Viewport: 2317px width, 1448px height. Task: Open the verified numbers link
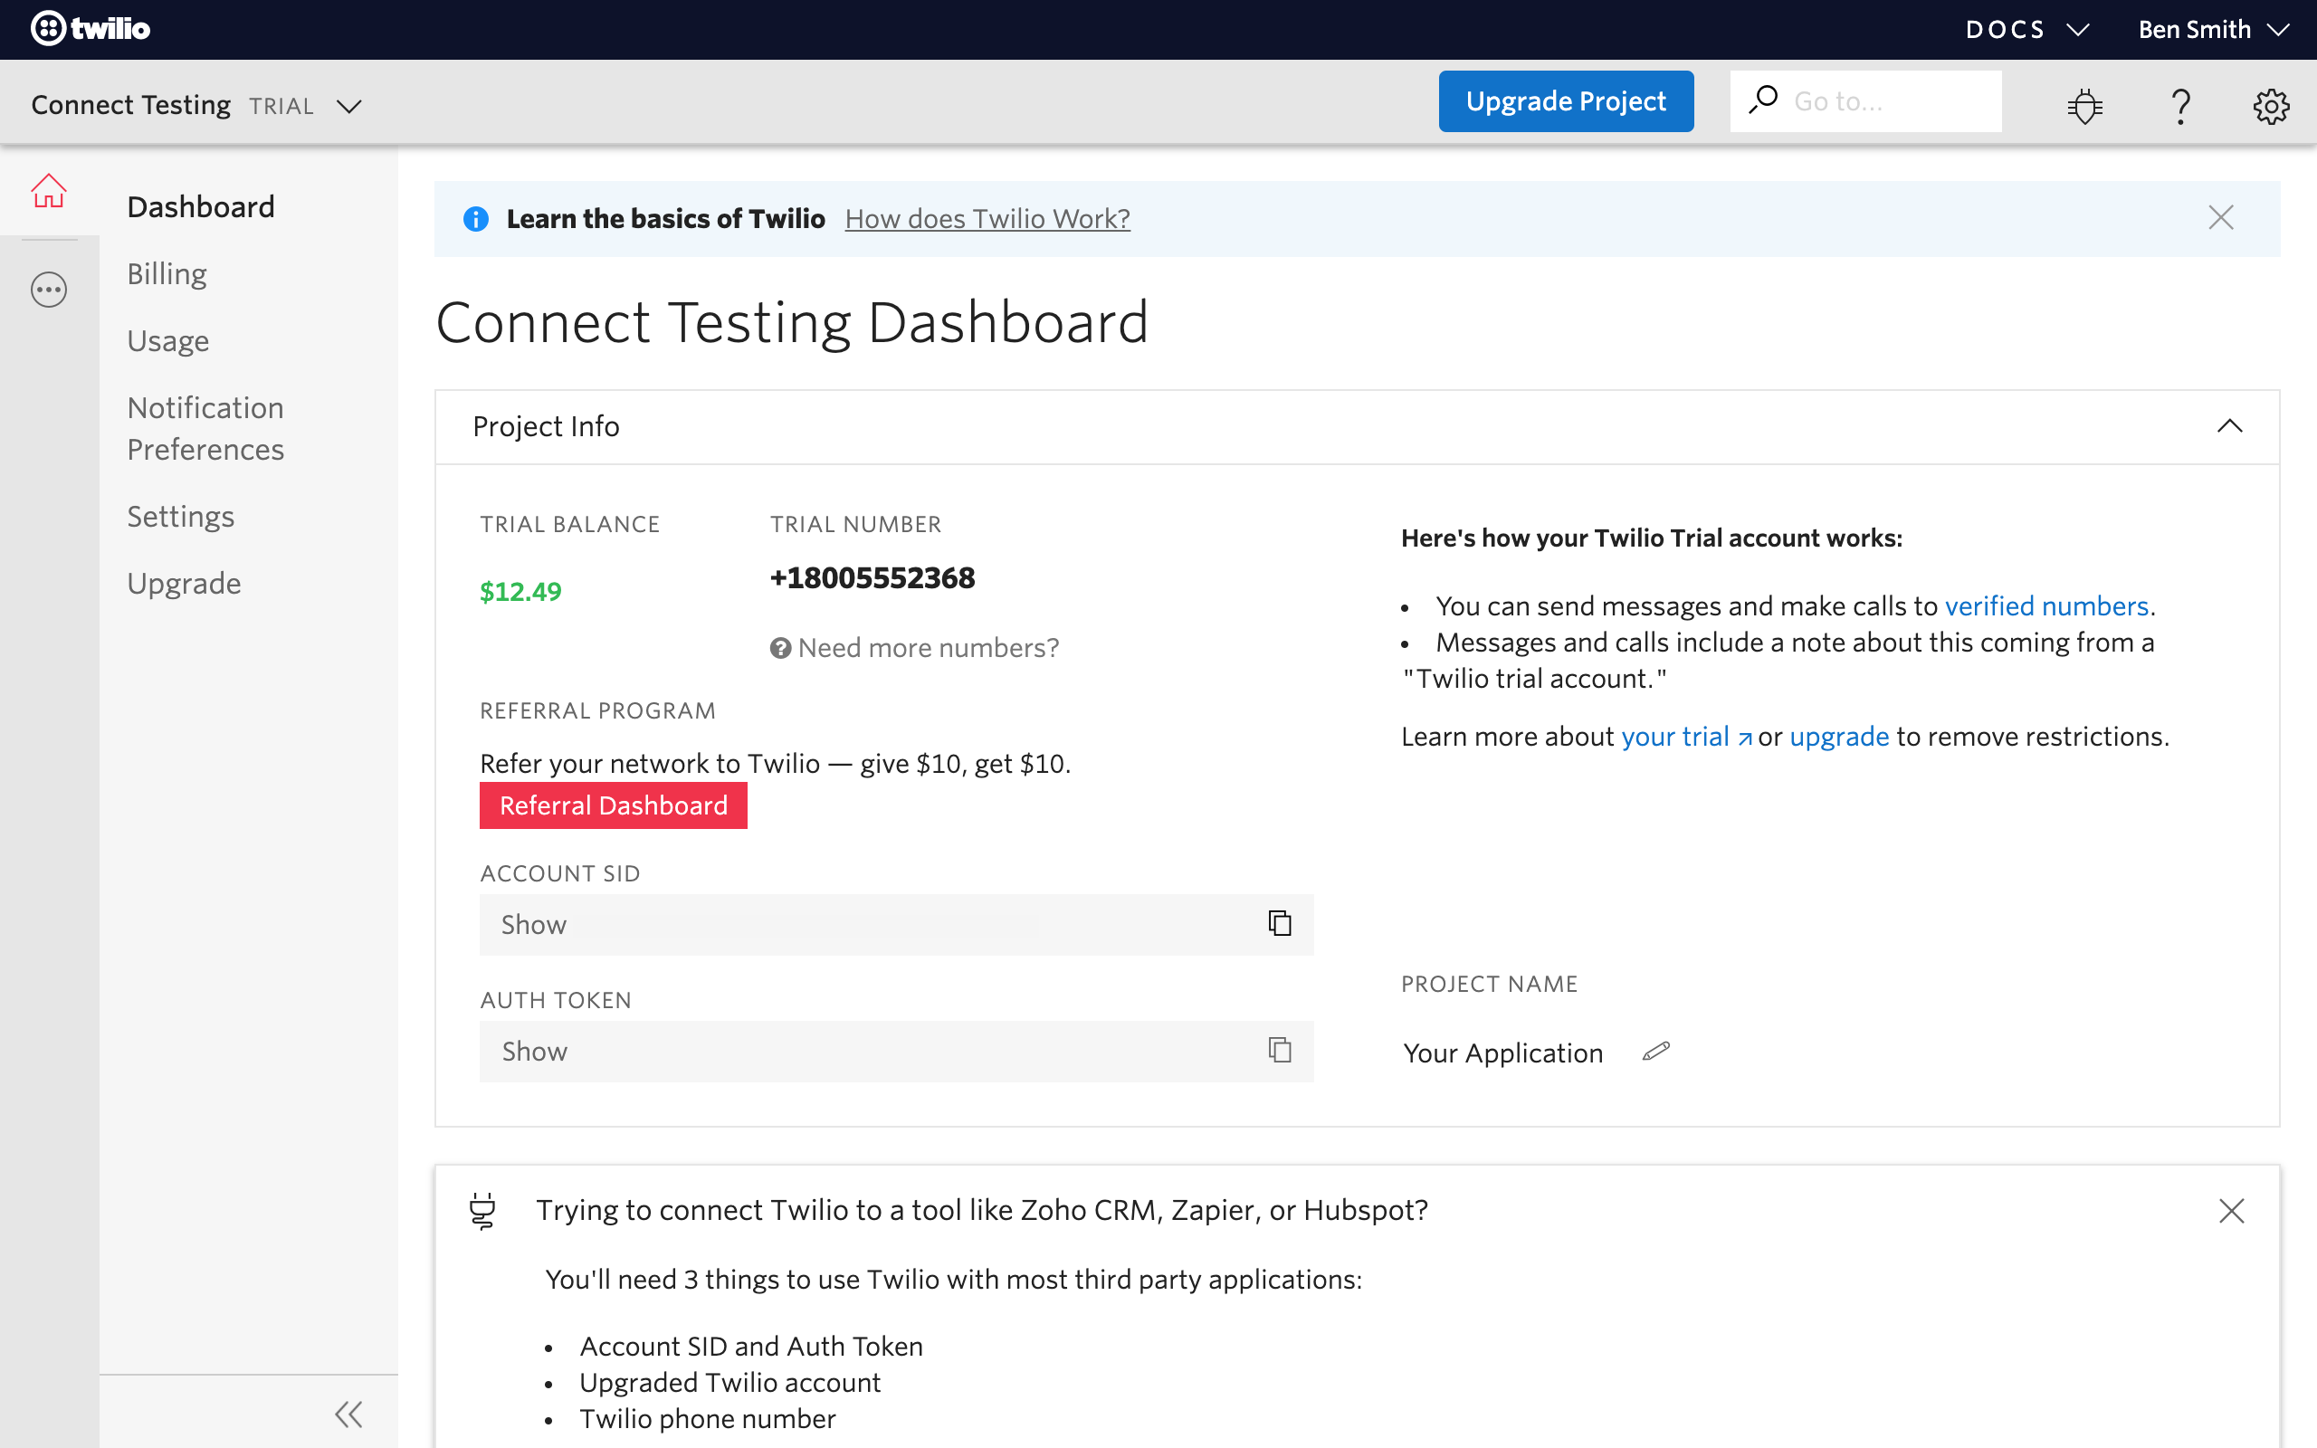(x=2046, y=606)
